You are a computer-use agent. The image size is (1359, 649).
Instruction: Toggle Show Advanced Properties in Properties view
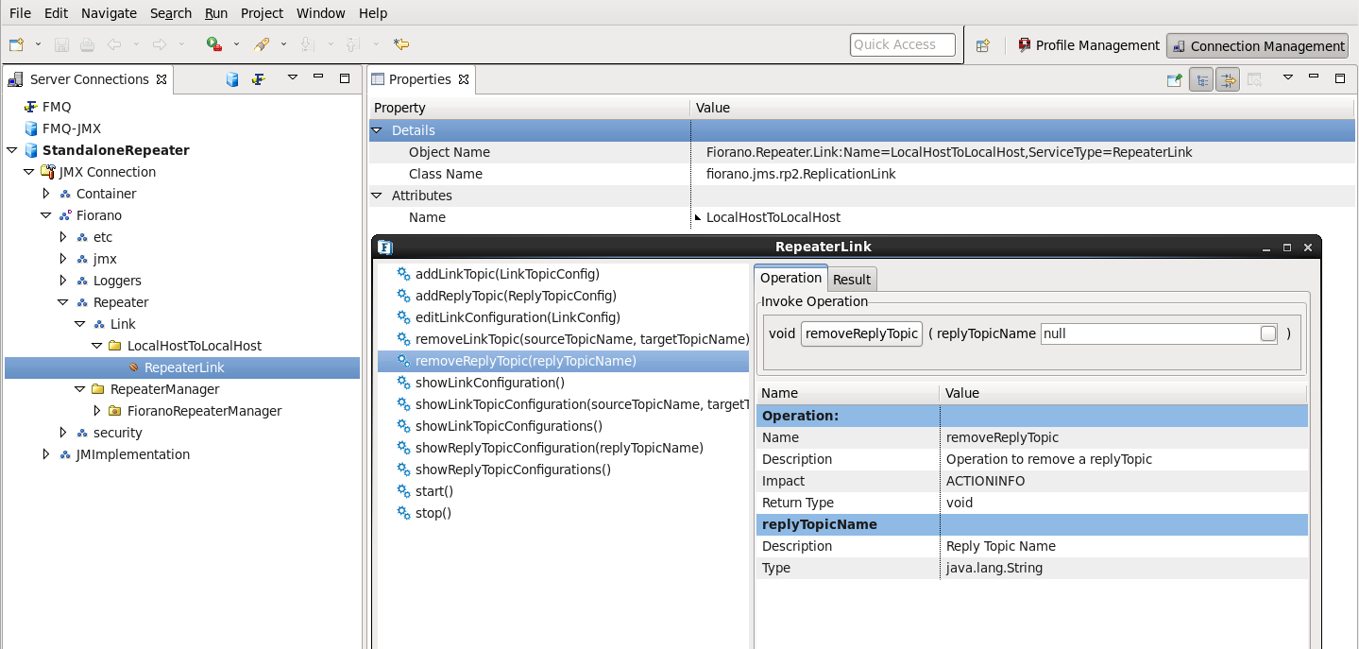click(x=1227, y=80)
